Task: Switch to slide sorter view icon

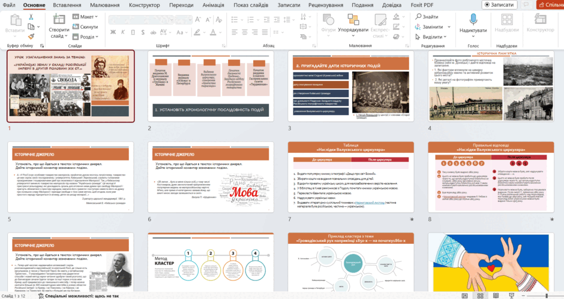Action: (480, 296)
